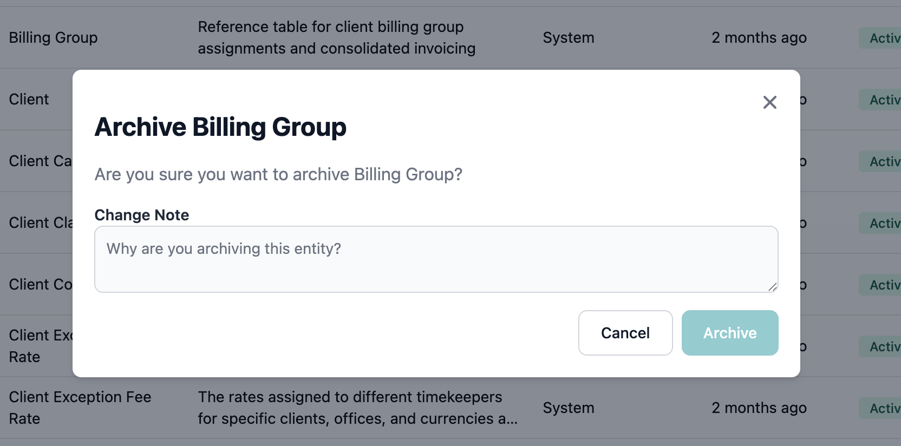Click the 'Change Note' field label

click(142, 215)
